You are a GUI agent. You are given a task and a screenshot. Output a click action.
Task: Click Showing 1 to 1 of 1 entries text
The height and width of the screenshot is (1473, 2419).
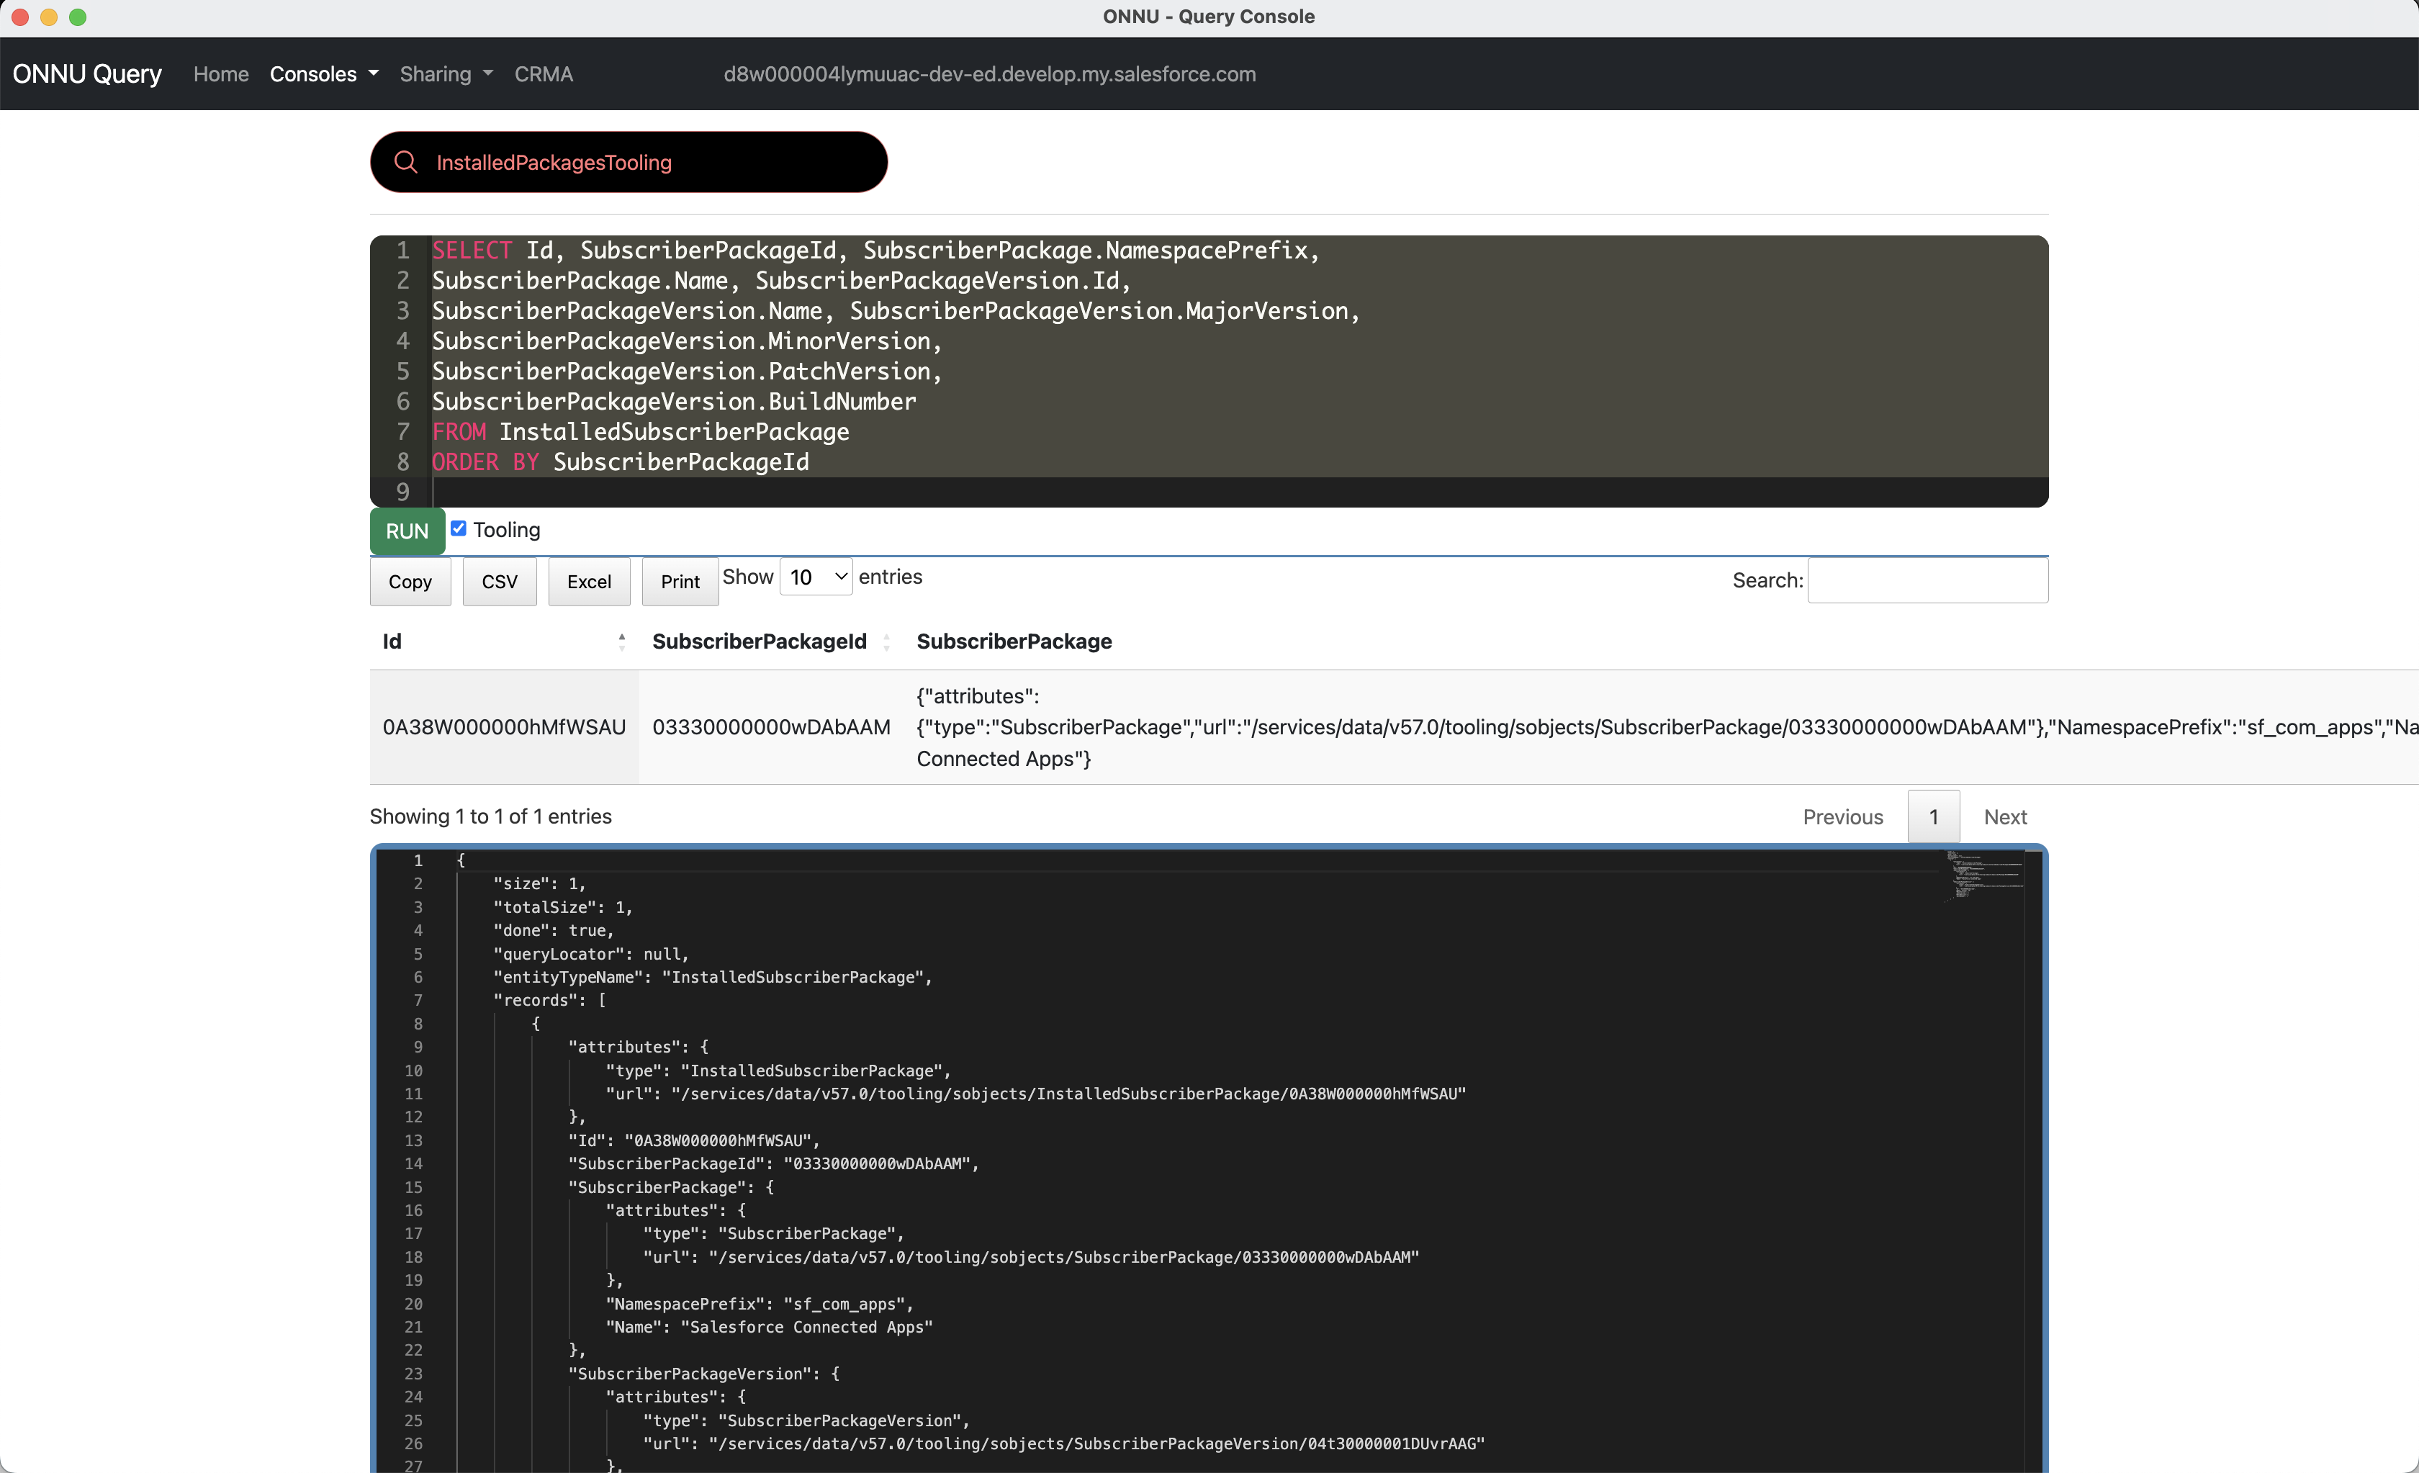pos(490,816)
